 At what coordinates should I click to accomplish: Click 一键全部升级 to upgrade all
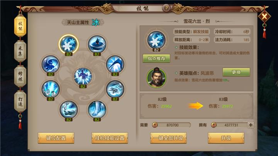coord(168,138)
